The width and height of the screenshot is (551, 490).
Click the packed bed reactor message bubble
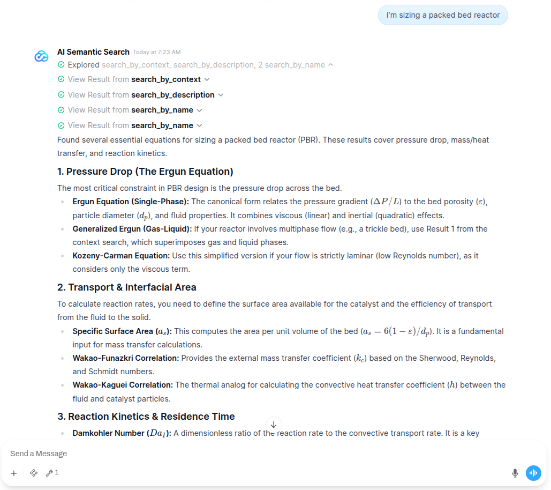tap(443, 15)
